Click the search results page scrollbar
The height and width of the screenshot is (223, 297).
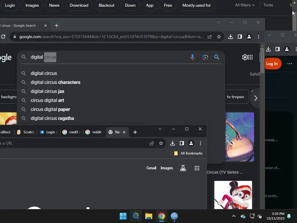click(x=262, y=60)
